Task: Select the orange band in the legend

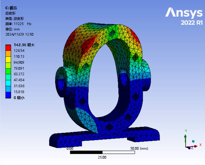Action: pyautogui.click(x=8, y=53)
